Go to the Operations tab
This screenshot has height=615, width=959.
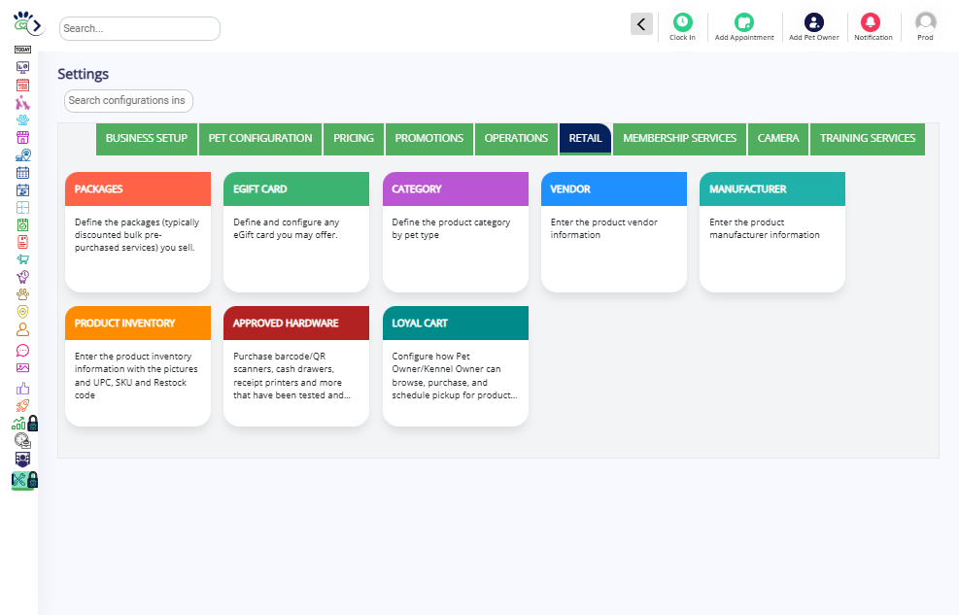[516, 139]
